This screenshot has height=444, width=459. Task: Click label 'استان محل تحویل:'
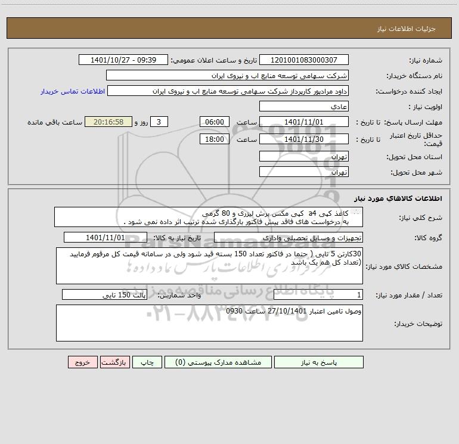click(414, 157)
